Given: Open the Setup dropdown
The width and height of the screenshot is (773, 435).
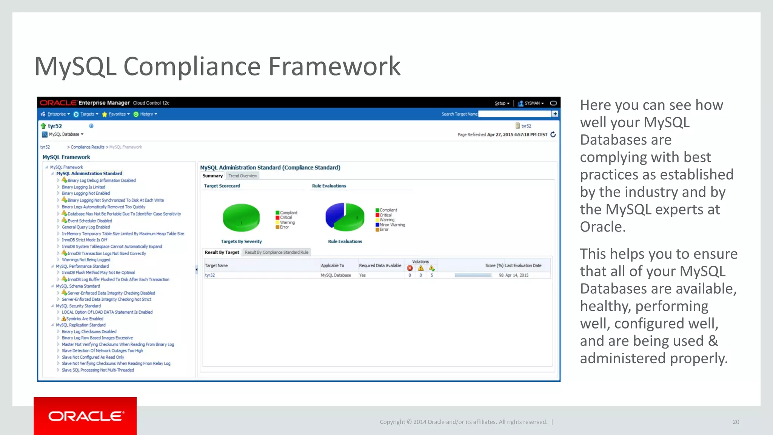Looking at the screenshot, I should [502, 103].
